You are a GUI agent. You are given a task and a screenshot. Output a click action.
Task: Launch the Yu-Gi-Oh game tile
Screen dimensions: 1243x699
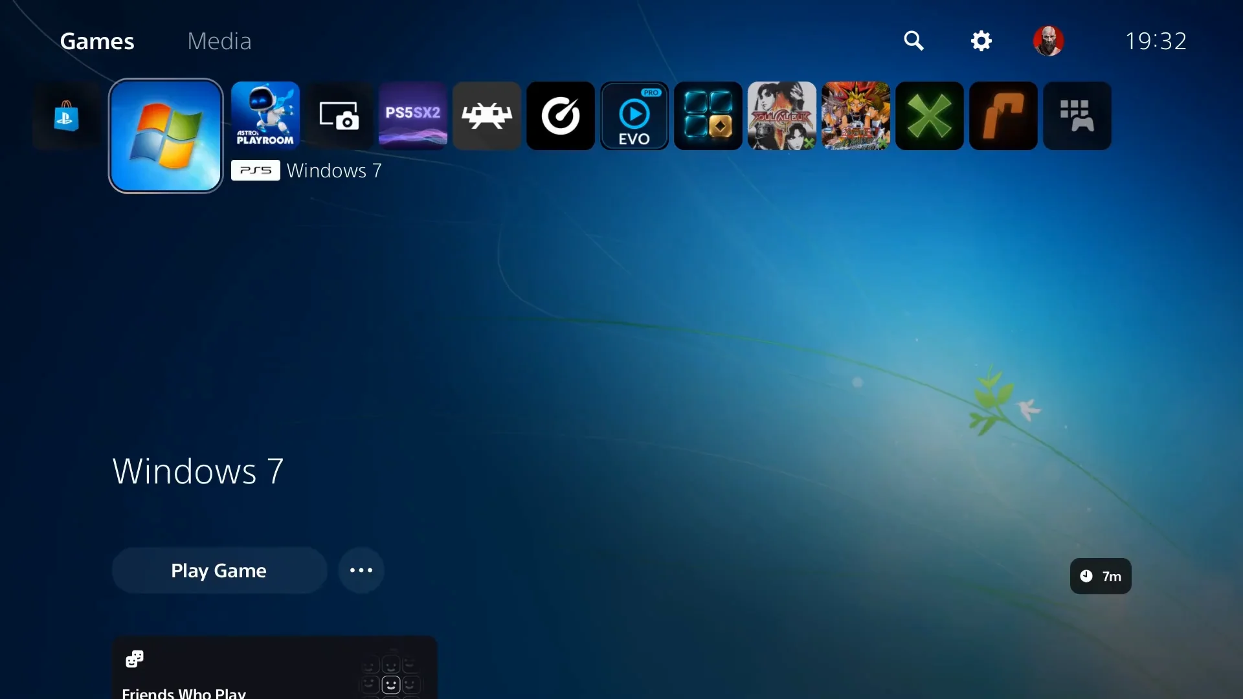pos(856,116)
